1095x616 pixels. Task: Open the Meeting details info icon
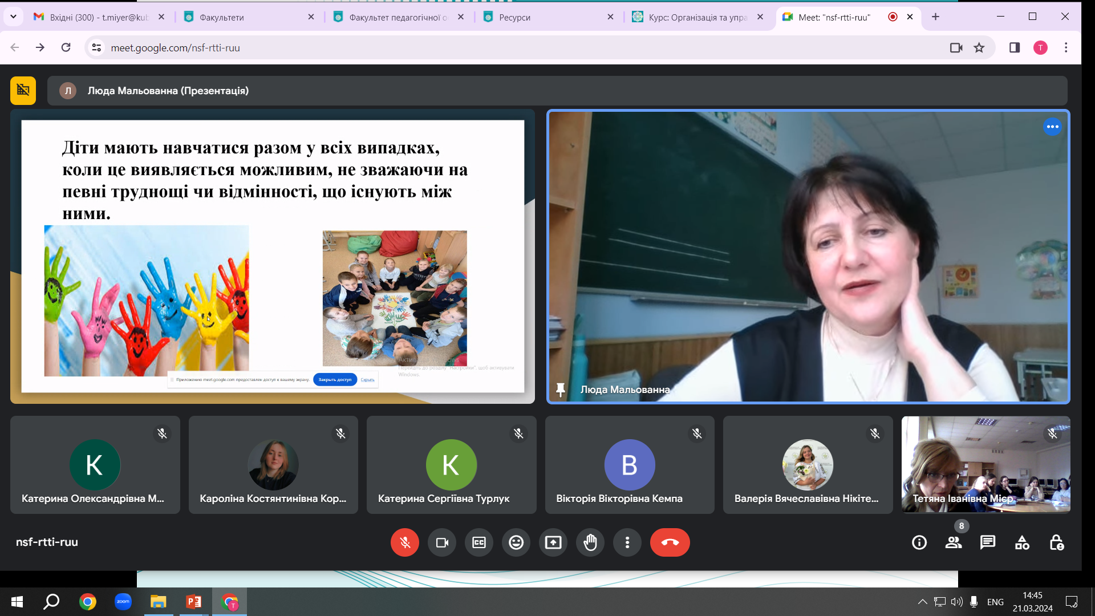click(x=919, y=542)
